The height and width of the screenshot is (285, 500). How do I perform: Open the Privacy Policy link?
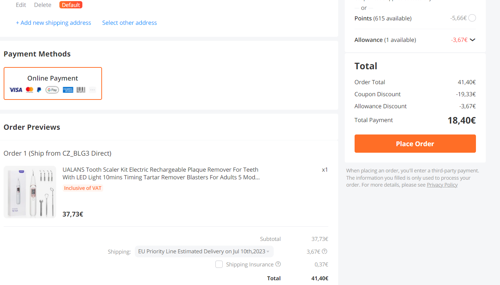point(442,185)
